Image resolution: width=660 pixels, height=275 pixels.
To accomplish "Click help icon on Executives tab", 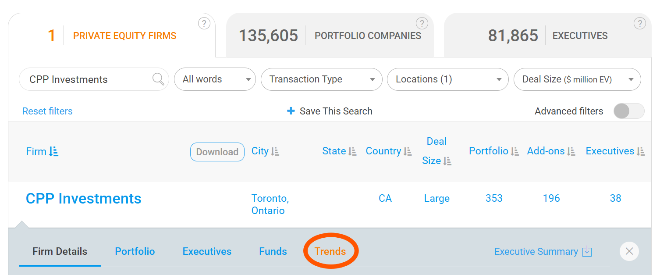I will 639,24.
